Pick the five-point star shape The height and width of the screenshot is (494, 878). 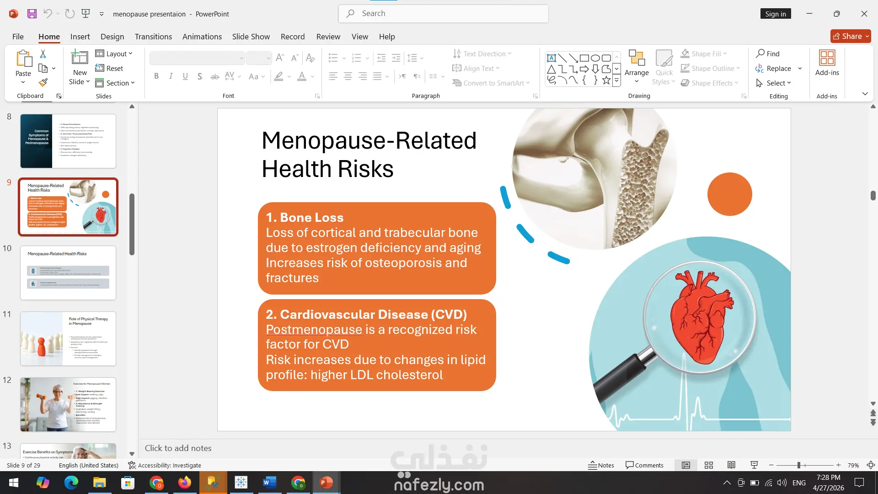coord(606,81)
